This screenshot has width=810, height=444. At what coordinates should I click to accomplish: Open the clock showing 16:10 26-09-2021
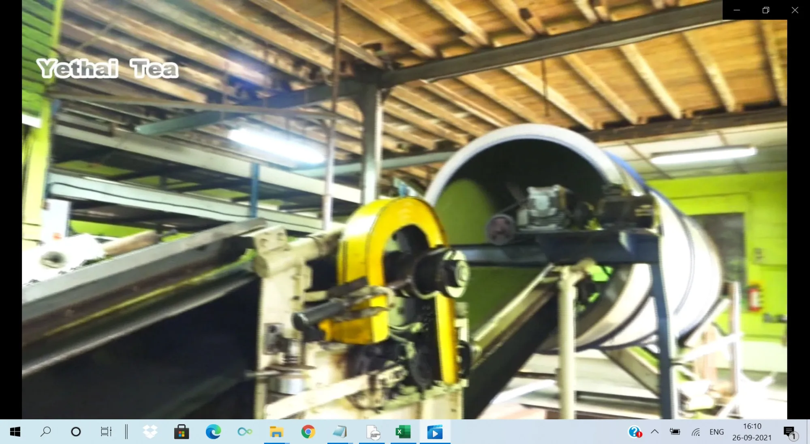tap(752, 432)
